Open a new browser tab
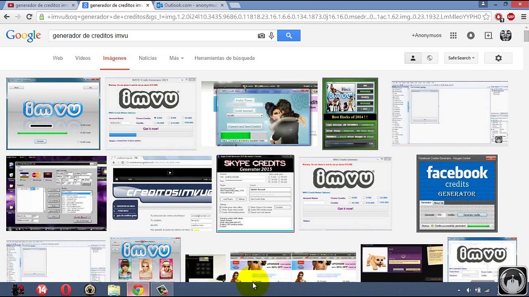This screenshot has height=297, width=529. (x=234, y=5)
